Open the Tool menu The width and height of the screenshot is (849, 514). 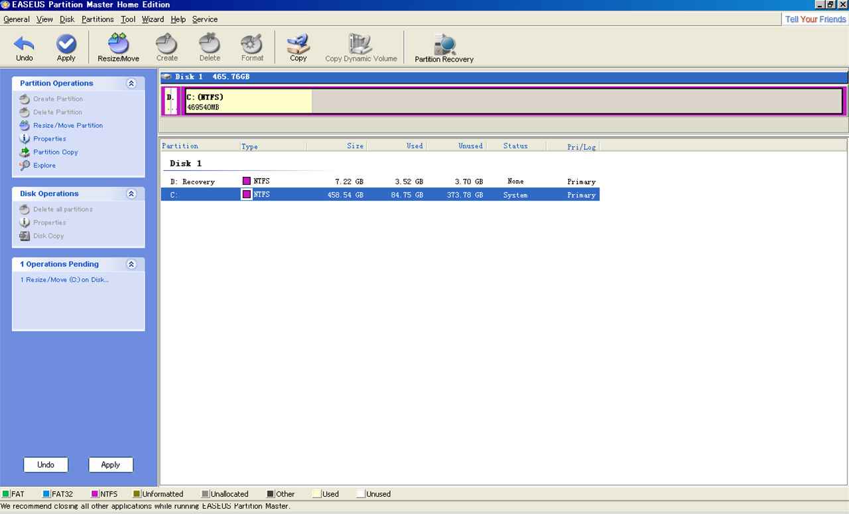click(x=128, y=19)
